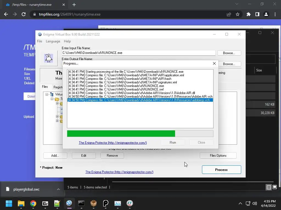The width and height of the screenshot is (281, 210).
Task: Open the Chrome profile icon
Action: tap(266, 14)
